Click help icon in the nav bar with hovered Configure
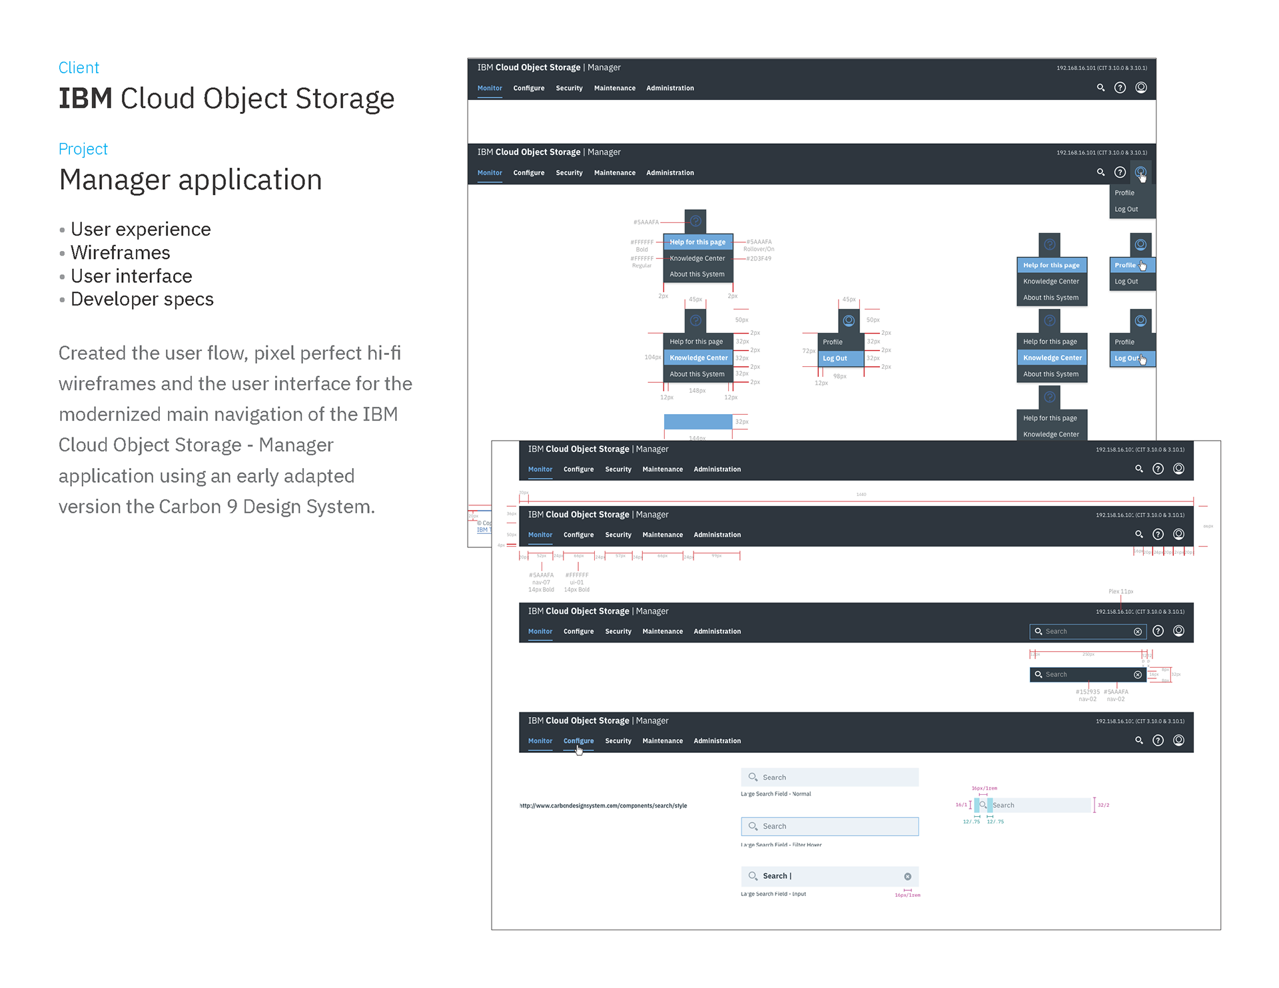The image size is (1279, 988). (1158, 740)
